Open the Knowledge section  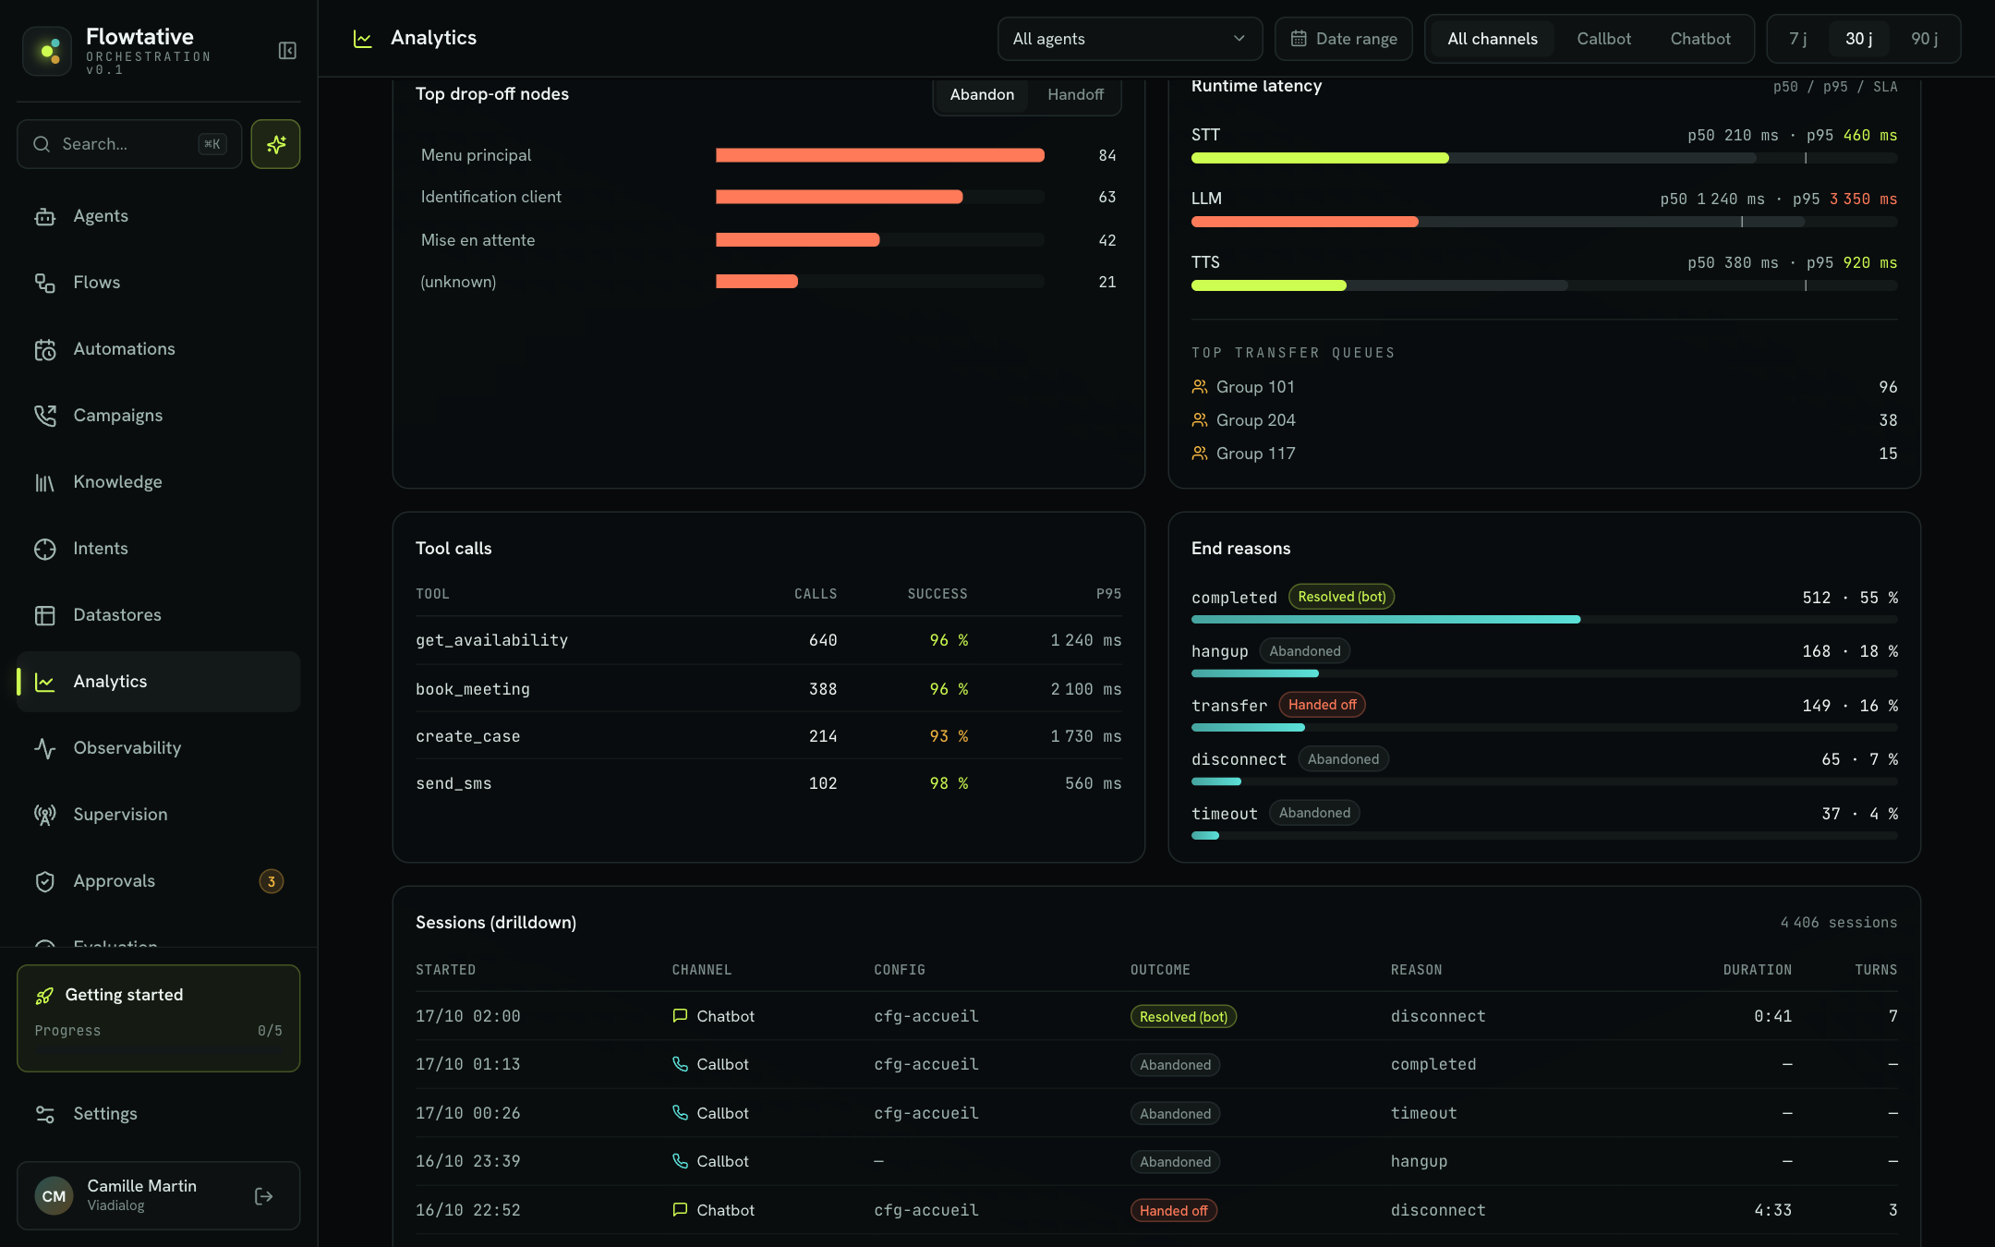[158, 482]
